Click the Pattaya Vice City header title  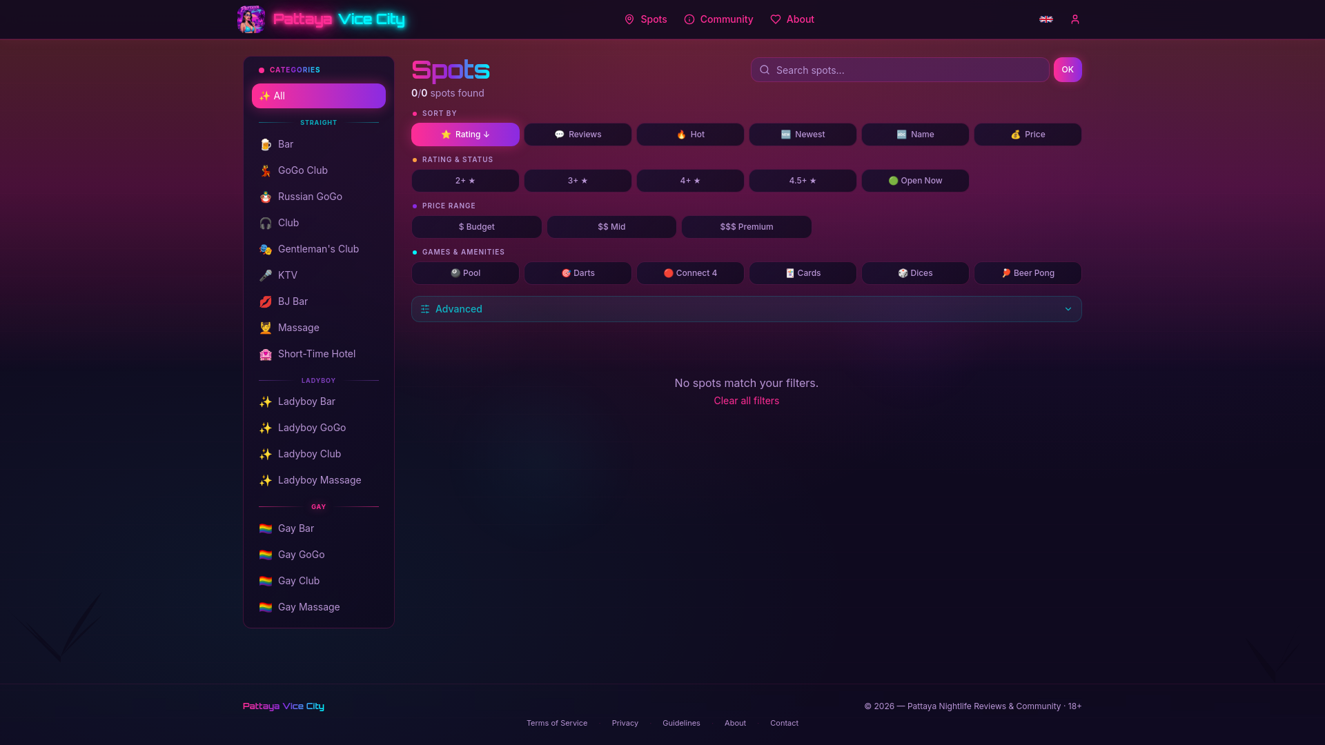coord(339,19)
